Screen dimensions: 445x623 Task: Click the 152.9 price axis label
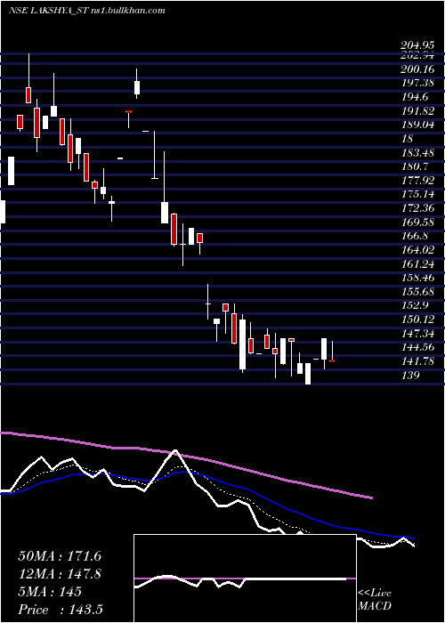(x=415, y=305)
